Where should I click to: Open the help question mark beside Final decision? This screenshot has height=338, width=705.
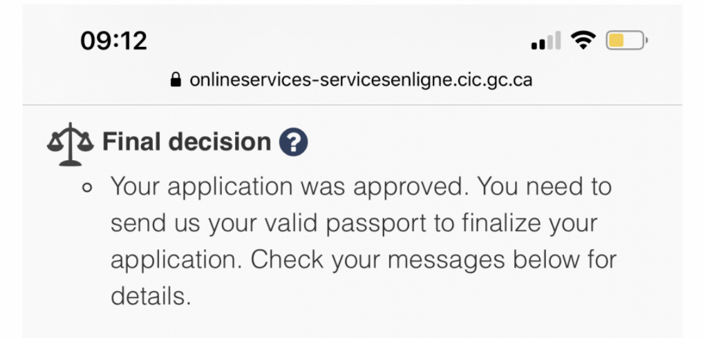pos(293,142)
